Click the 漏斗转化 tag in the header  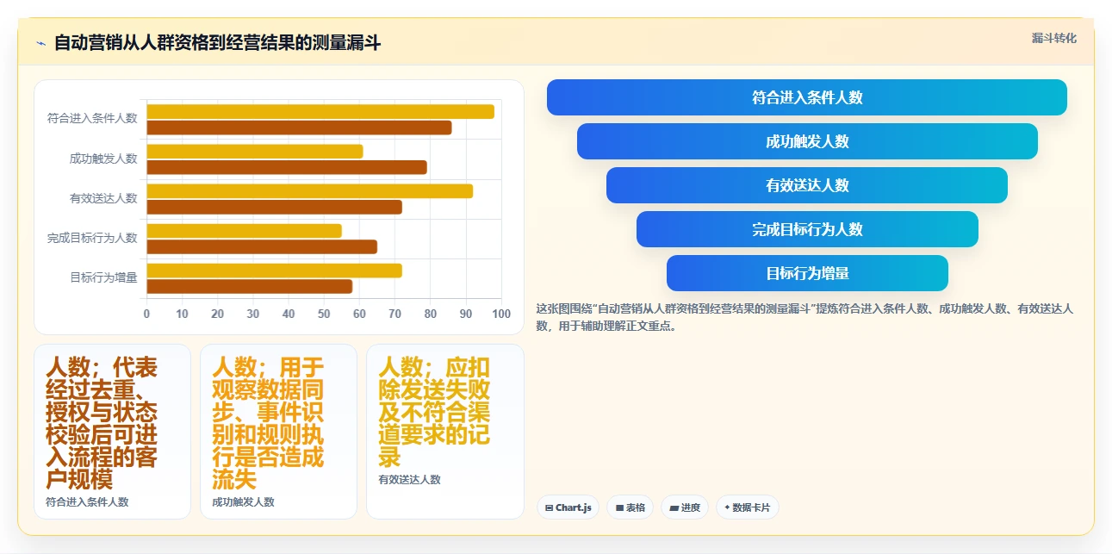tap(1054, 38)
